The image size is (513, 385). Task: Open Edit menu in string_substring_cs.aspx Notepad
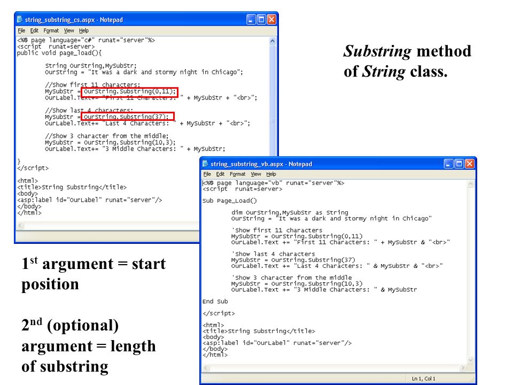[34, 30]
